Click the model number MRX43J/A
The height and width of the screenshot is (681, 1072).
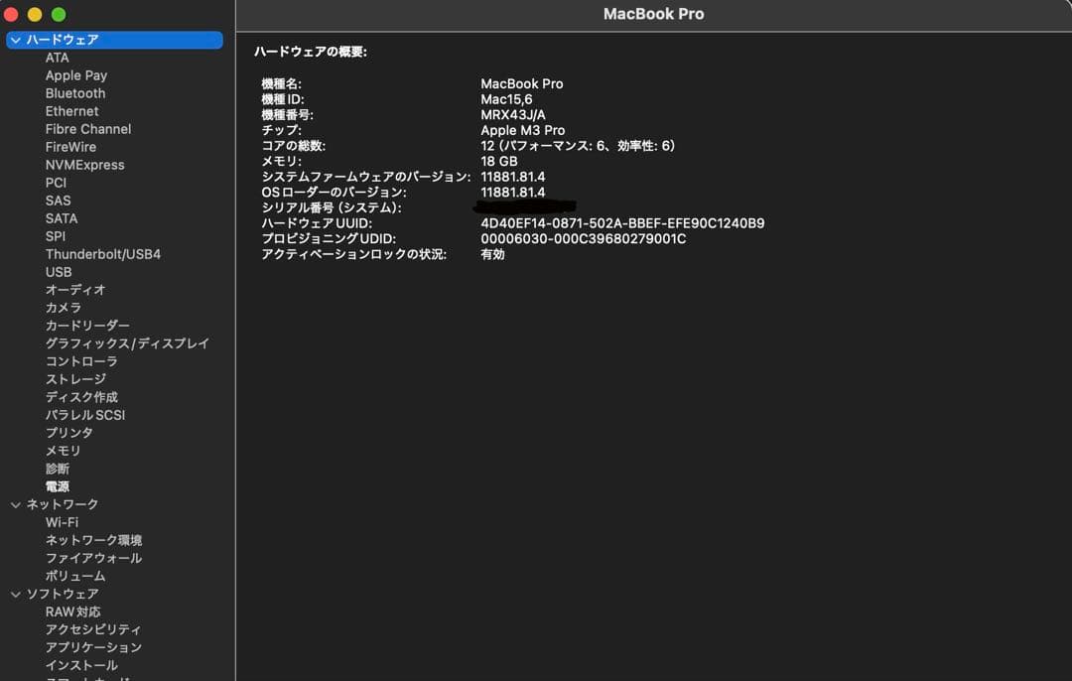(513, 115)
